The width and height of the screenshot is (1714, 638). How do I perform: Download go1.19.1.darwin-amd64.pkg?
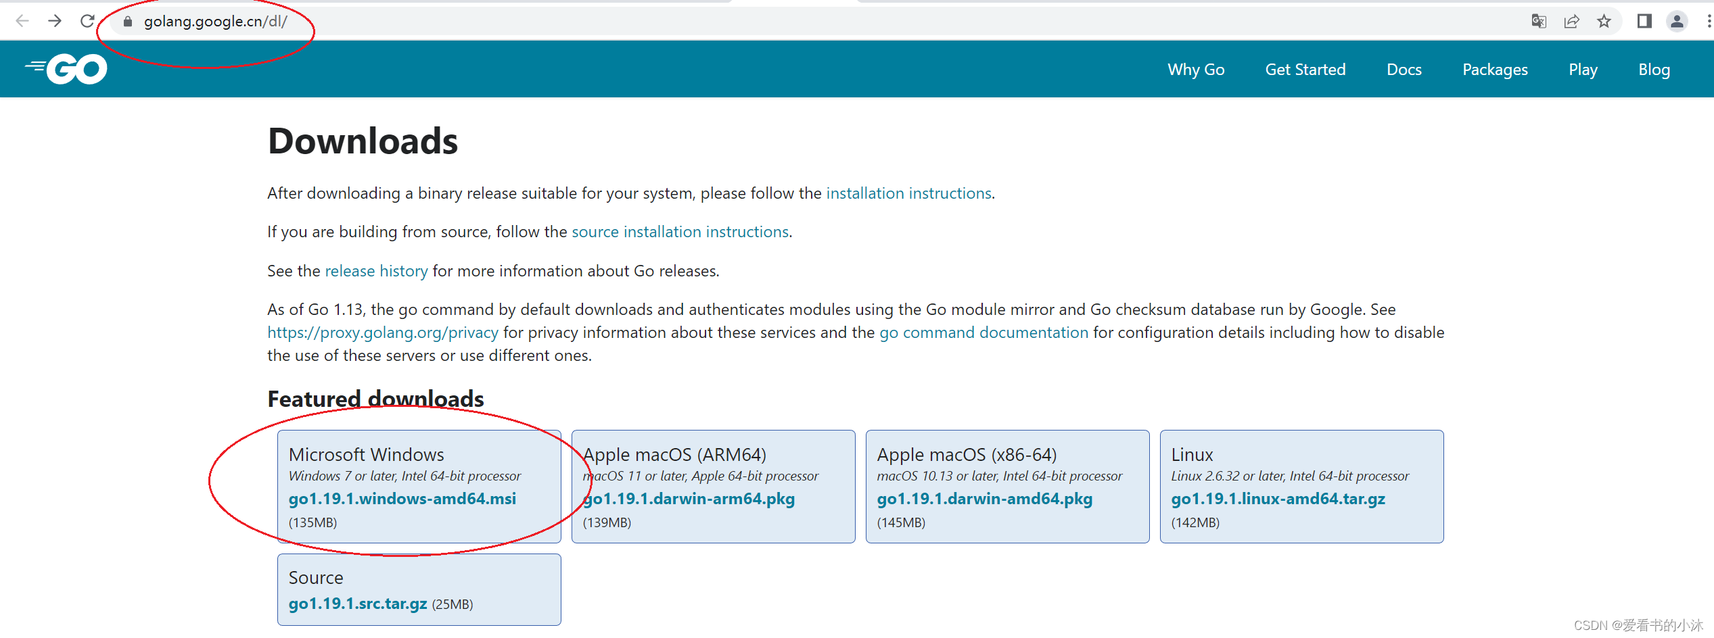pos(984,499)
